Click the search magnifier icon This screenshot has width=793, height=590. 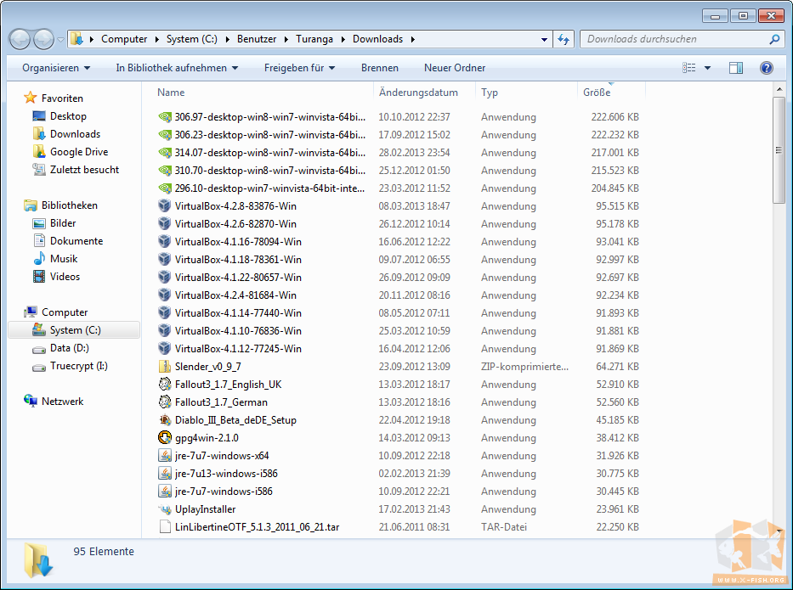click(774, 39)
